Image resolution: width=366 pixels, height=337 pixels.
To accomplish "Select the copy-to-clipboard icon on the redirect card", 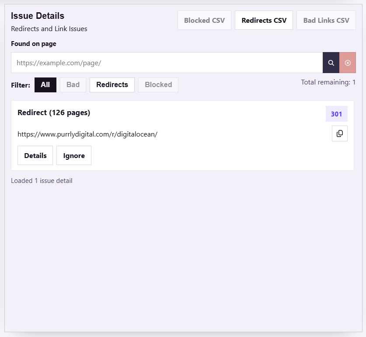I will [340, 133].
